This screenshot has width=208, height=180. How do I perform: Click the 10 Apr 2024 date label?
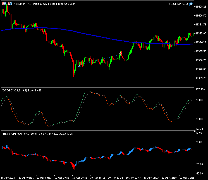(x=8, y=177)
